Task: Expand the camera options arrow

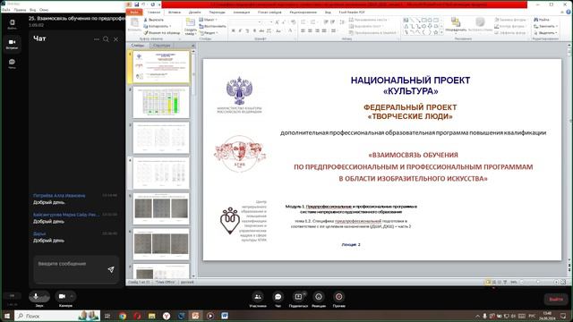Action: pyautogui.click(x=72, y=296)
